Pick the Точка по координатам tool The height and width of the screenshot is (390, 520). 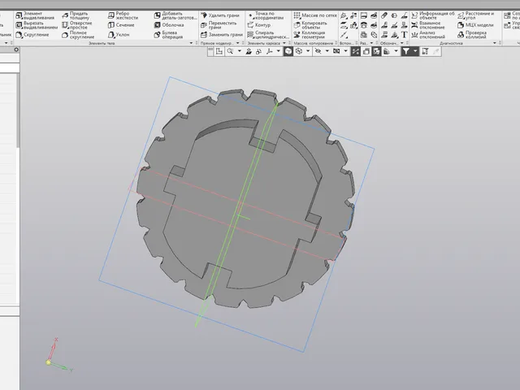tap(266, 15)
